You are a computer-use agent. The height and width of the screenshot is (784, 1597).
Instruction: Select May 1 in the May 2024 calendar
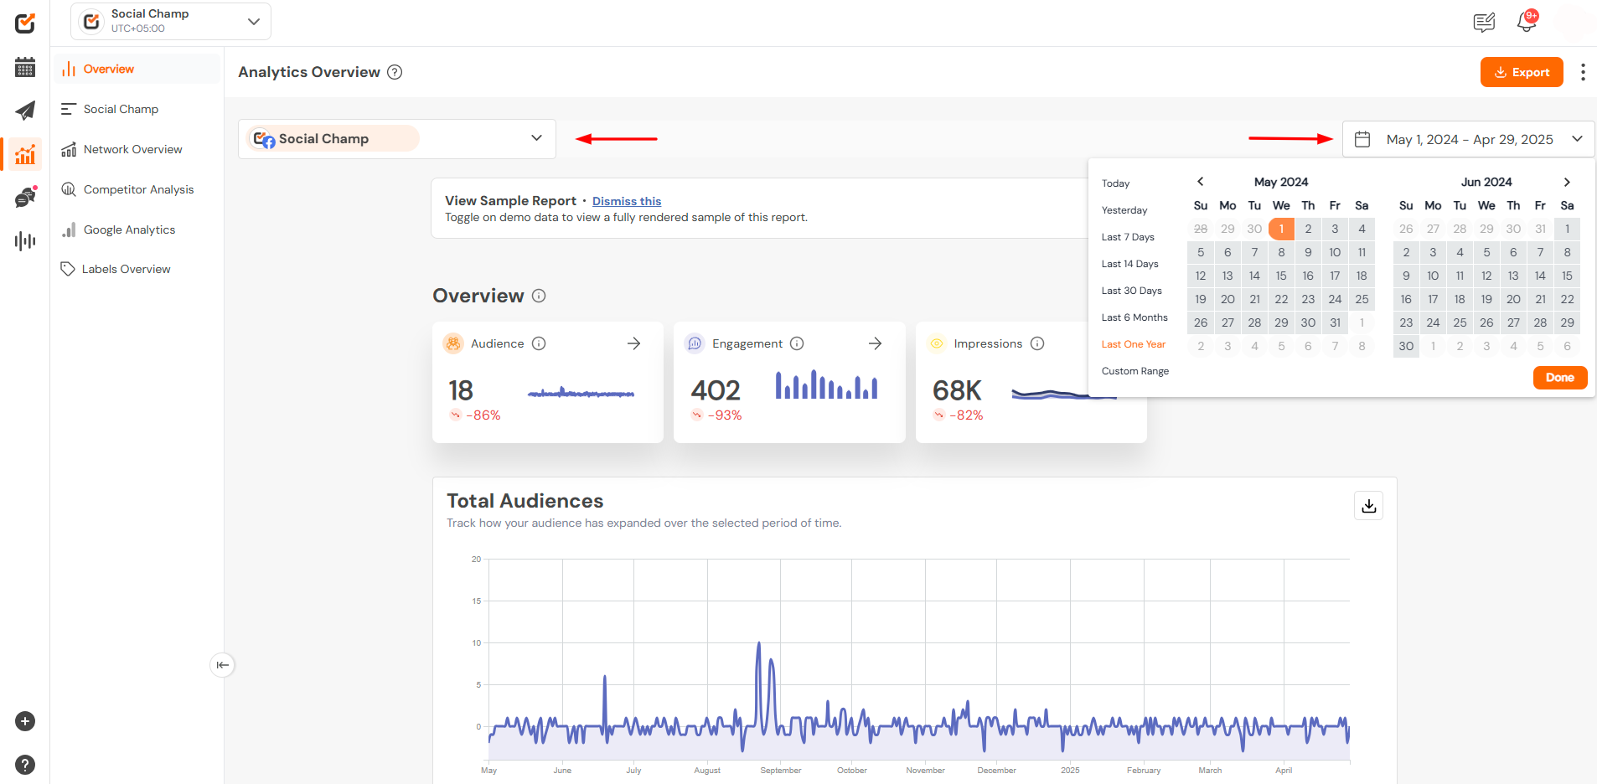click(1281, 229)
